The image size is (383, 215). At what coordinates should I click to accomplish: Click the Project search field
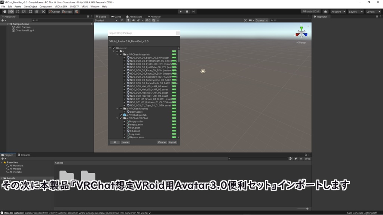[x=258, y=158]
